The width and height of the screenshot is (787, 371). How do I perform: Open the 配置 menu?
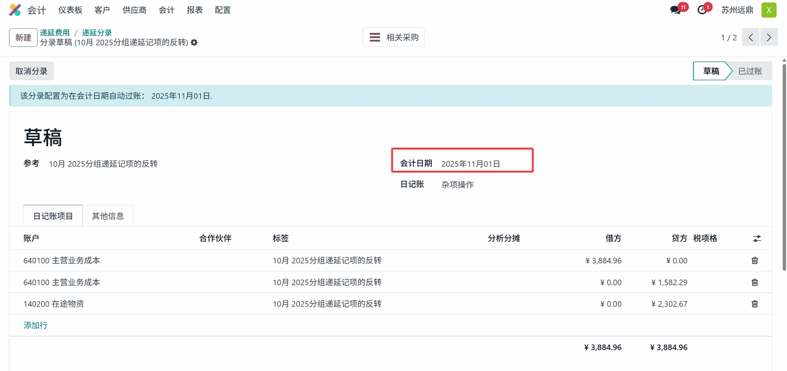223,10
